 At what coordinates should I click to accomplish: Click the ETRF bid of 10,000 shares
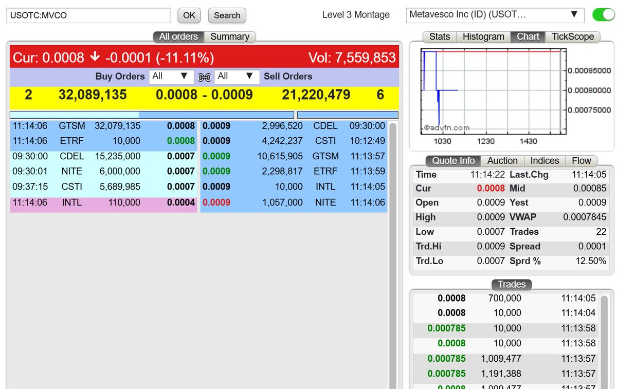point(103,141)
